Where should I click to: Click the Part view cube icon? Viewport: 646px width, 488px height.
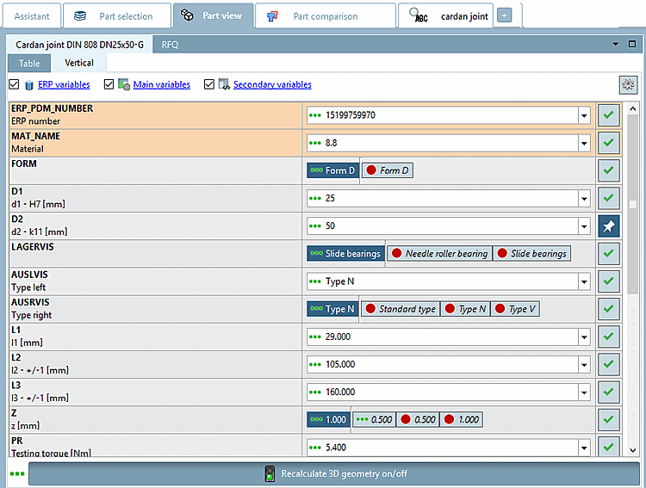pyautogui.click(x=187, y=15)
